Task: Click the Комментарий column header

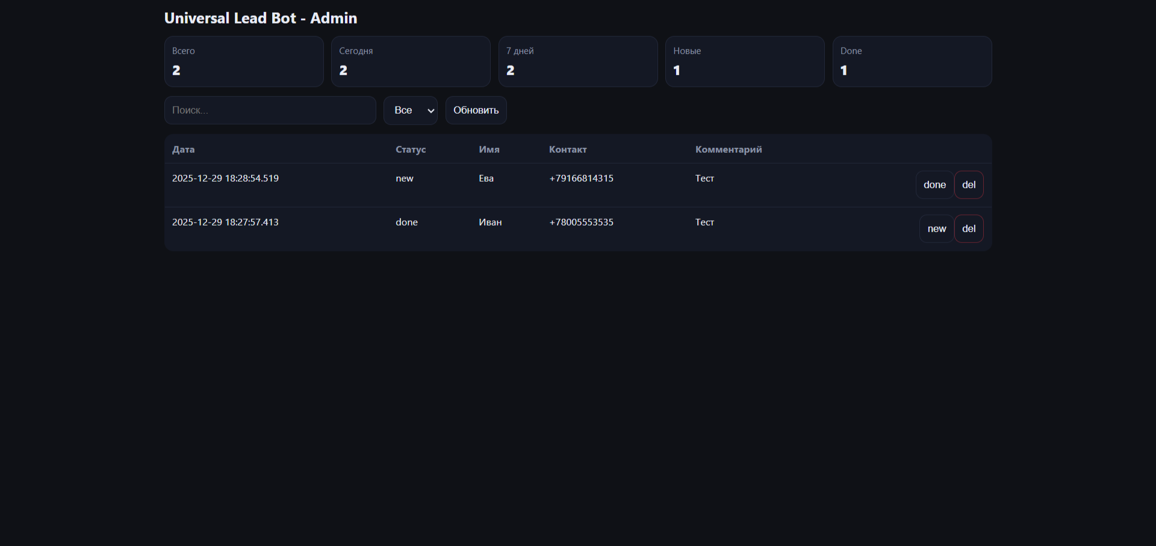Action: point(729,150)
